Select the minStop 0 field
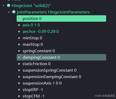This screenshot has height=99, width=116. coord(61,38)
